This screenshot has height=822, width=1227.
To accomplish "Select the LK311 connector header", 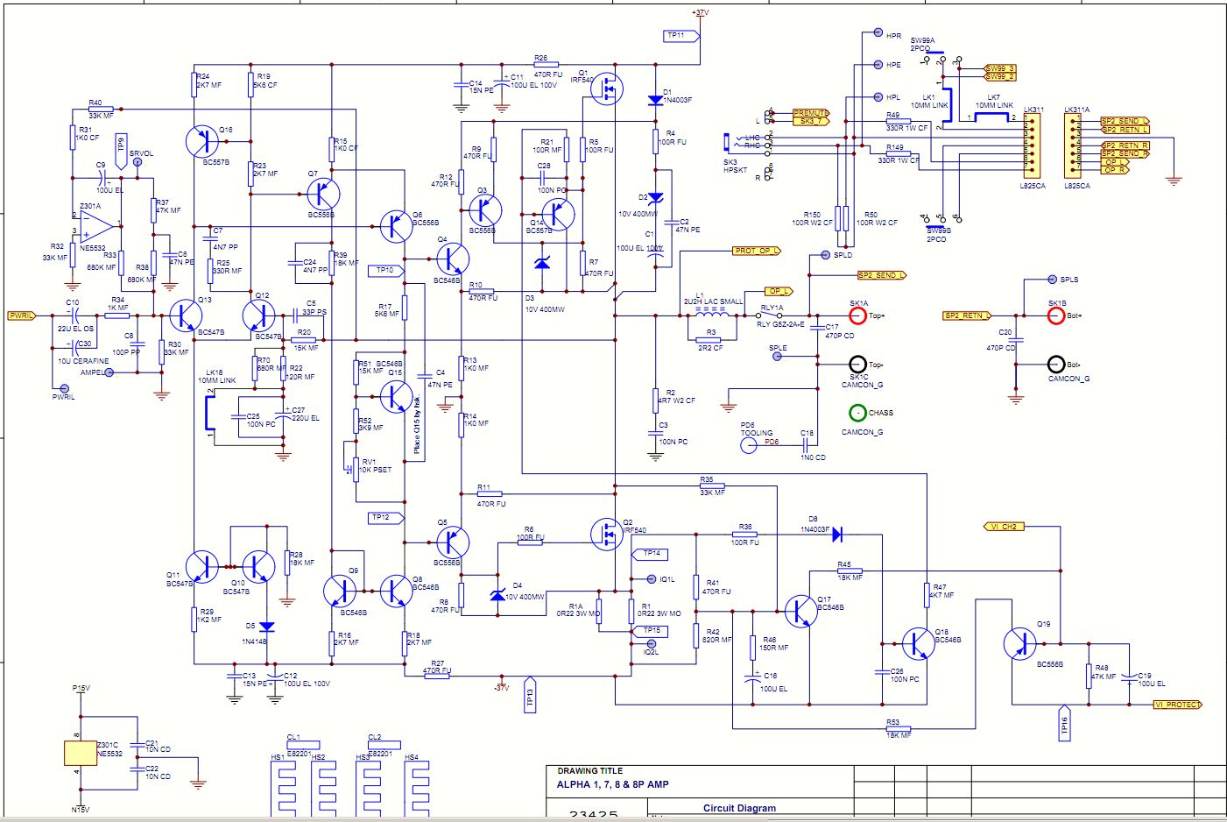I will pyautogui.click(x=1033, y=145).
